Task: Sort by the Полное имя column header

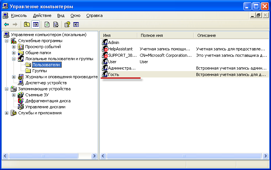Action: tap(166, 35)
